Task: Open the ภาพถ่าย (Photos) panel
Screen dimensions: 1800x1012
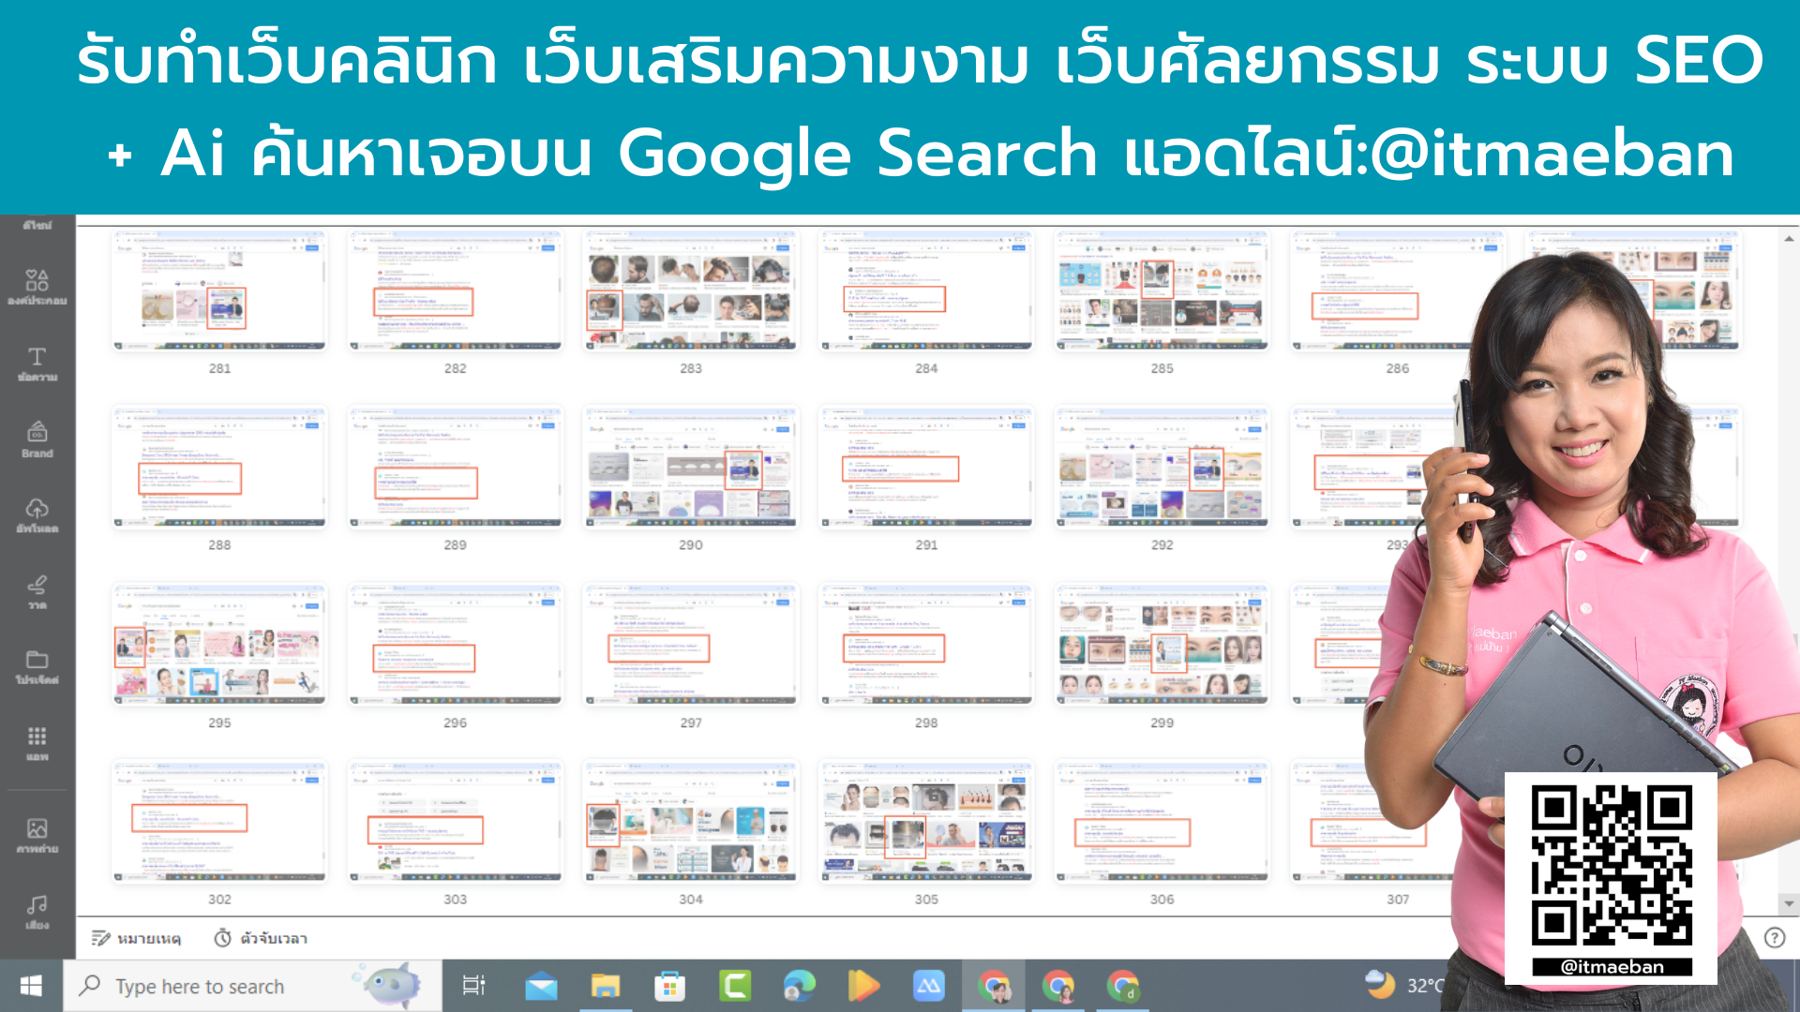Action: [36, 834]
